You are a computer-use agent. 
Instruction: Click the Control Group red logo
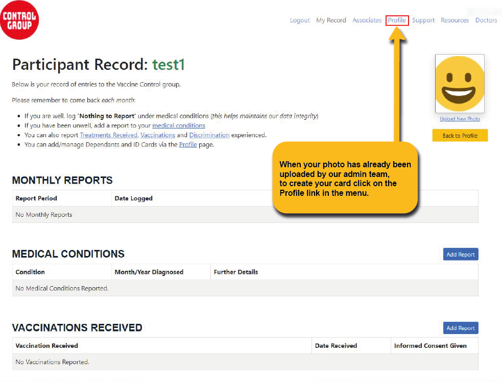(x=19, y=20)
